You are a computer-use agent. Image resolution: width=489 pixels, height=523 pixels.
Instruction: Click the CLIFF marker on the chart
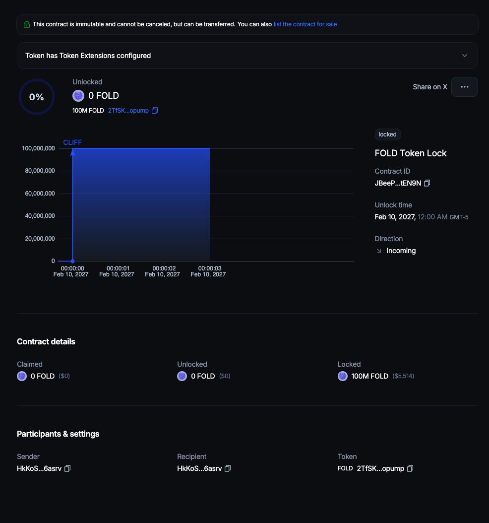coord(72,142)
